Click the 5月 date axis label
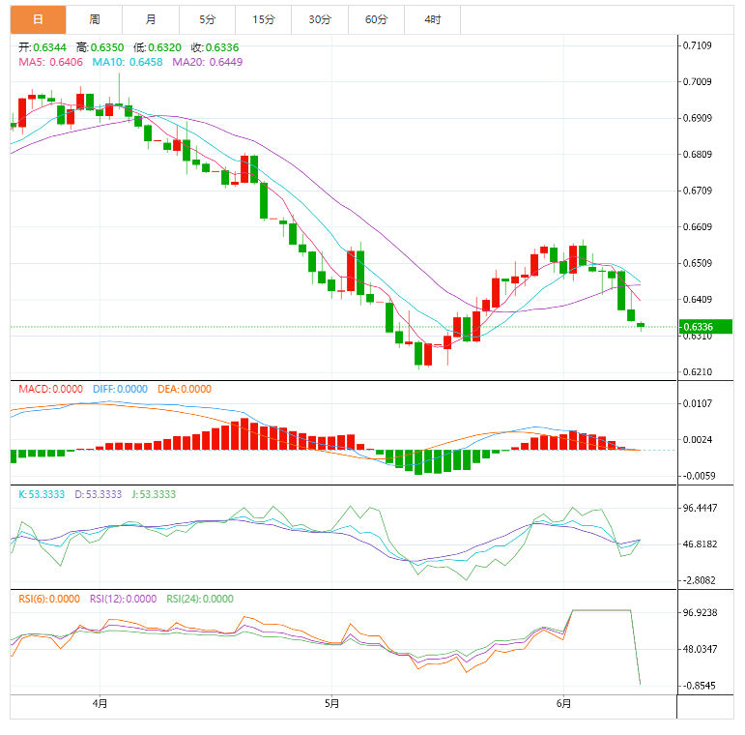Screen dimensions: 745x735 click(331, 703)
